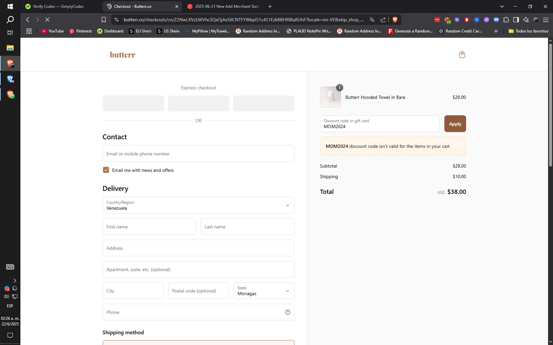Open the clock showing 02:26 a. m.

(x=10, y=321)
